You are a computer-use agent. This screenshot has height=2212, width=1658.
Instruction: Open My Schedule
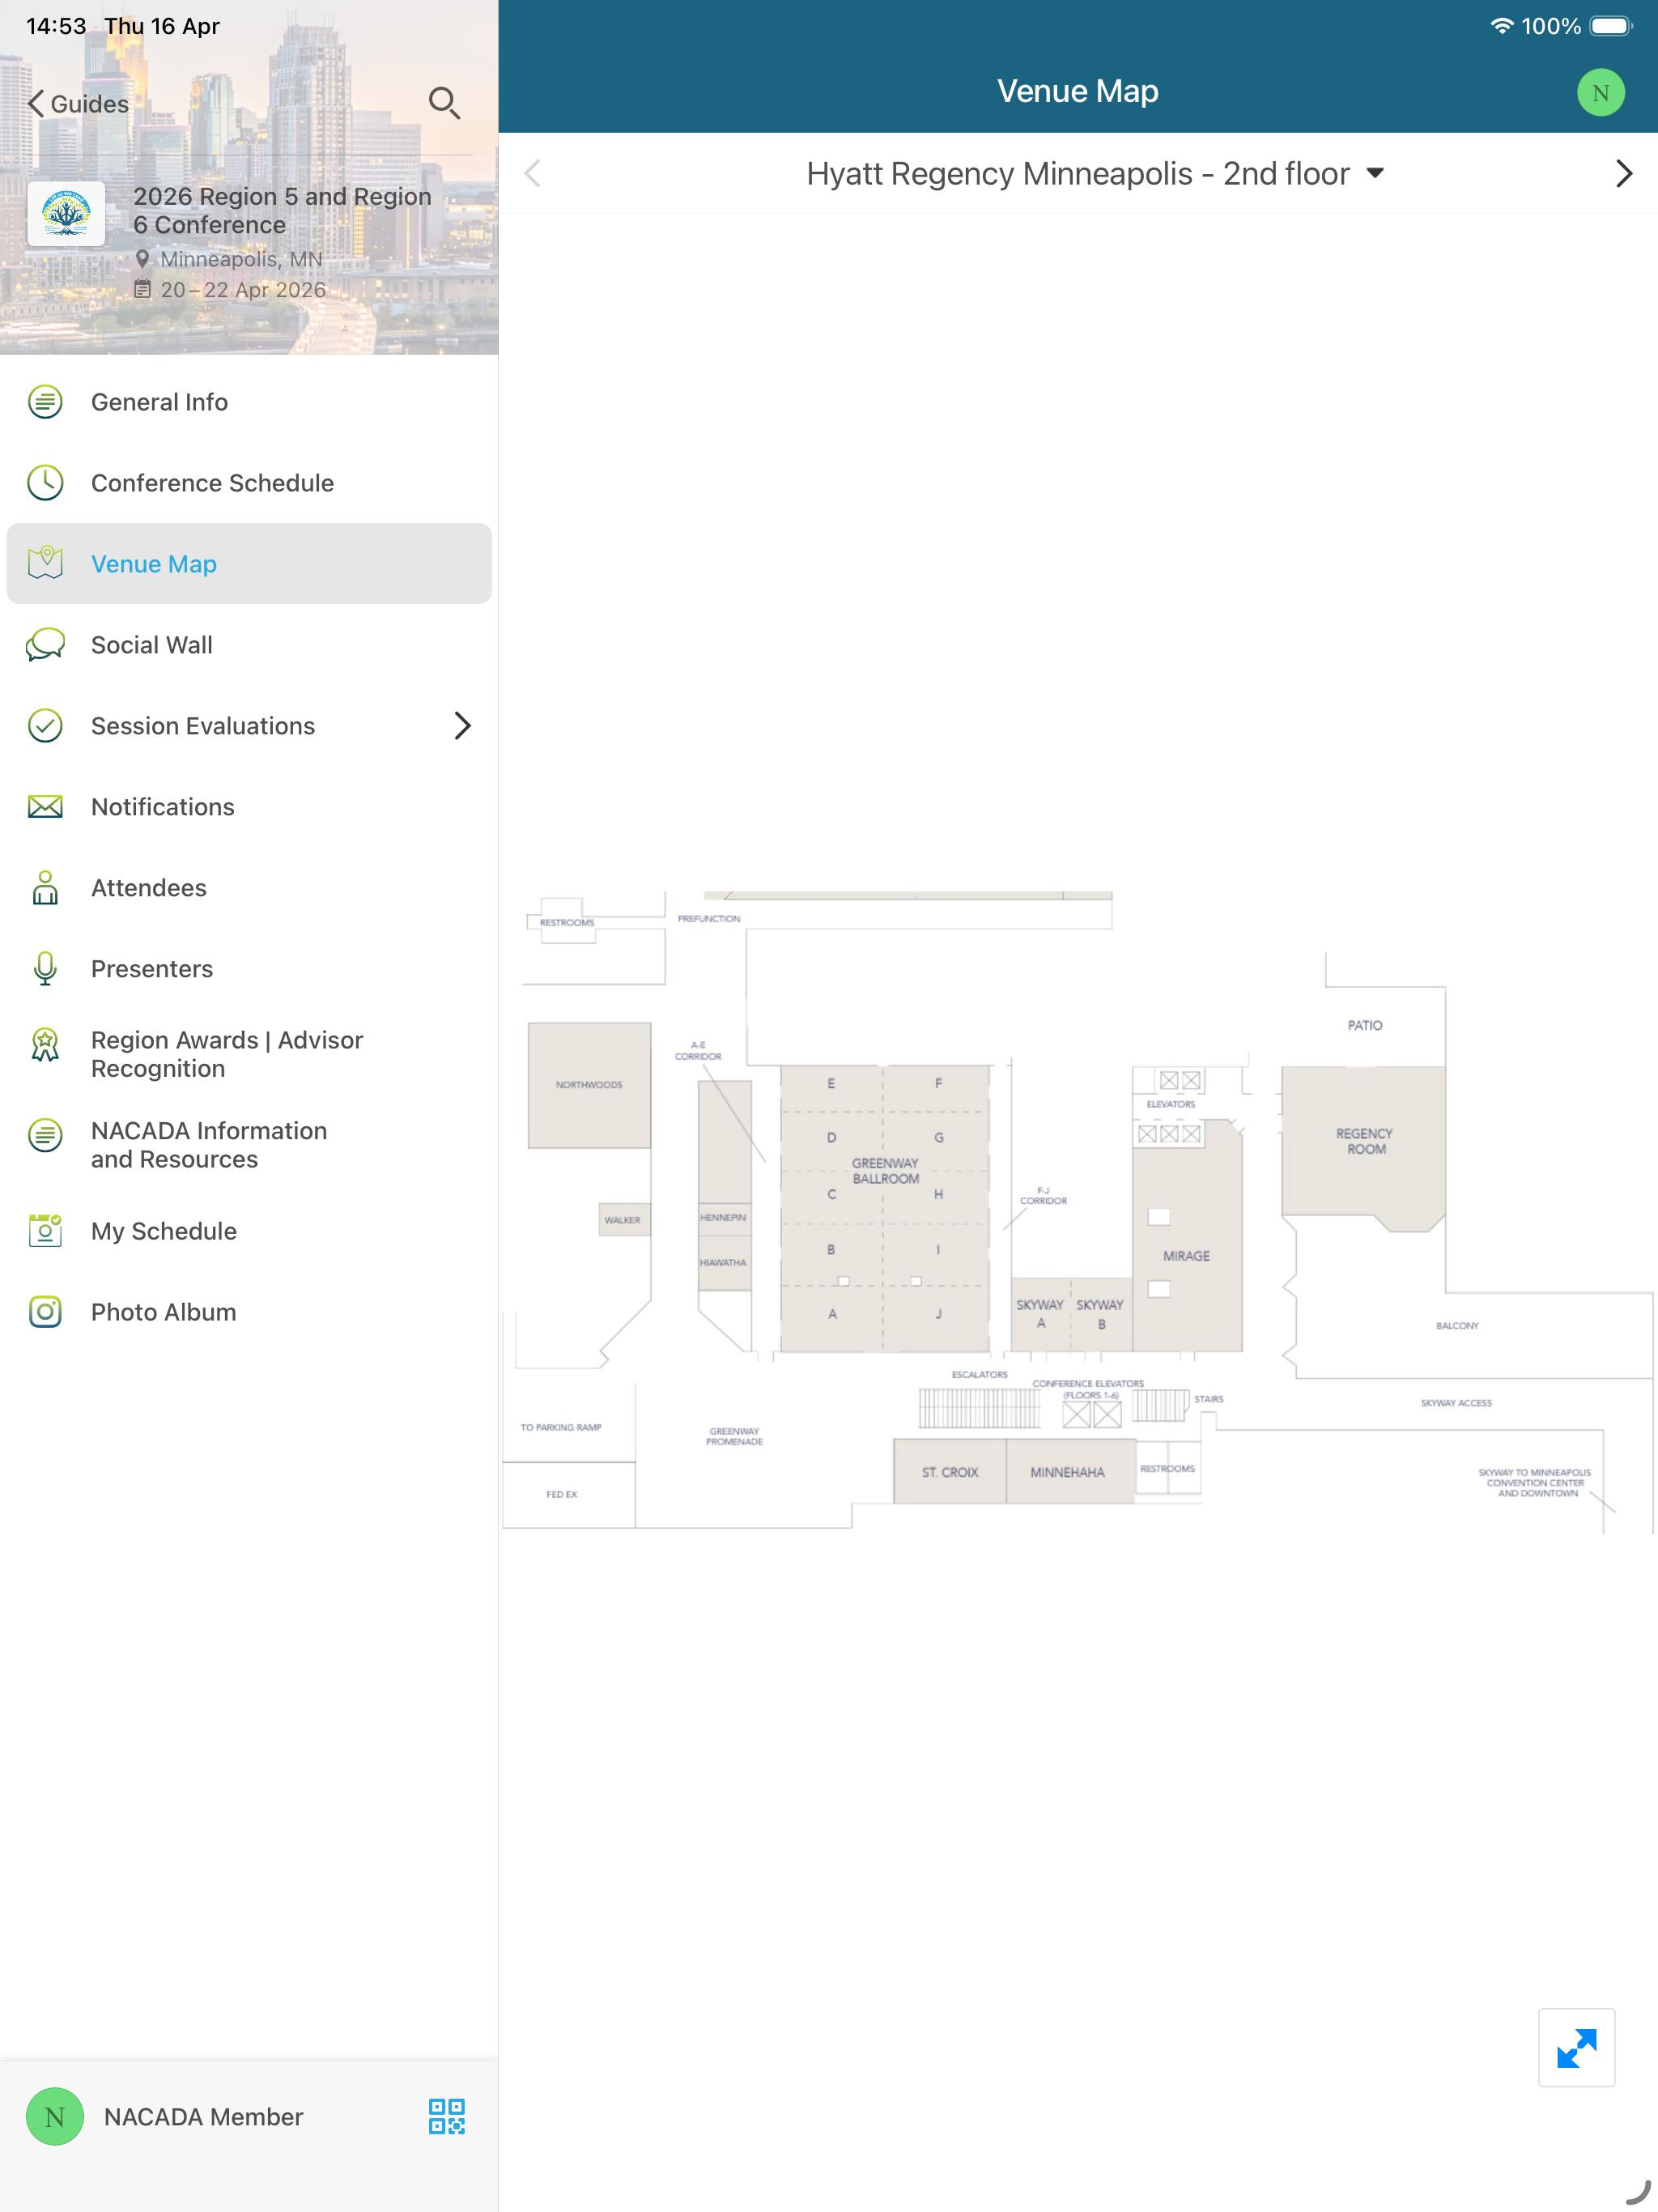(249, 1231)
